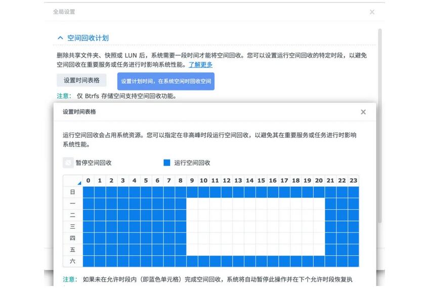Toggle the 五 row cell at hour 21
Viewport: 425px width, 288px height.
pos(330,250)
